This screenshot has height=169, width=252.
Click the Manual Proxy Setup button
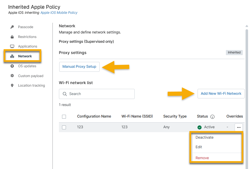(79, 67)
